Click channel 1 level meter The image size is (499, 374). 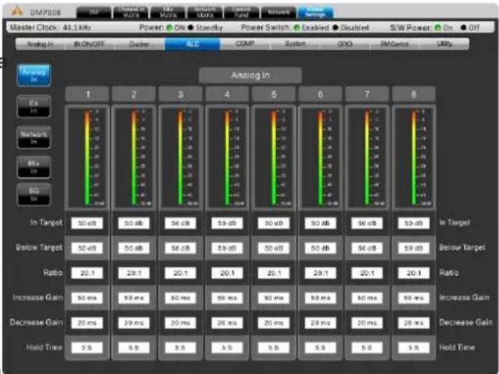pyautogui.click(x=87, y=158)
